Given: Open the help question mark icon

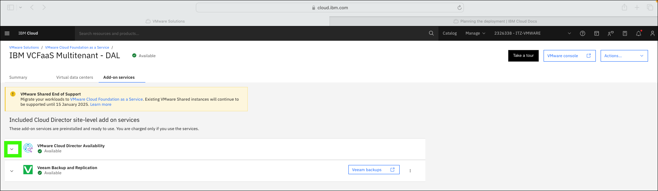Looking at the screenshot, I should [582, 33].
